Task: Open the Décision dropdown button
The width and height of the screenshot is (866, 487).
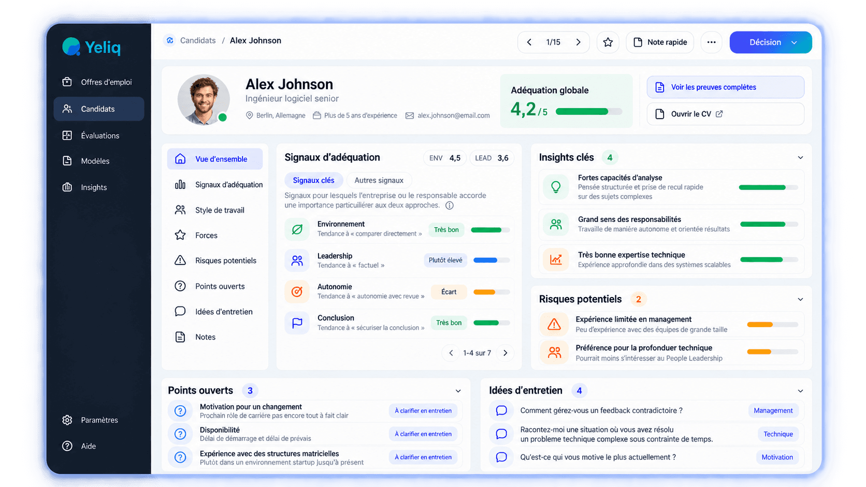Action: coord(771,42)
